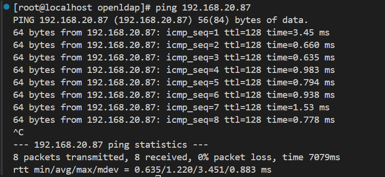
Task: Click the icmp_seq=5 reply line
Action: point(174,83)
